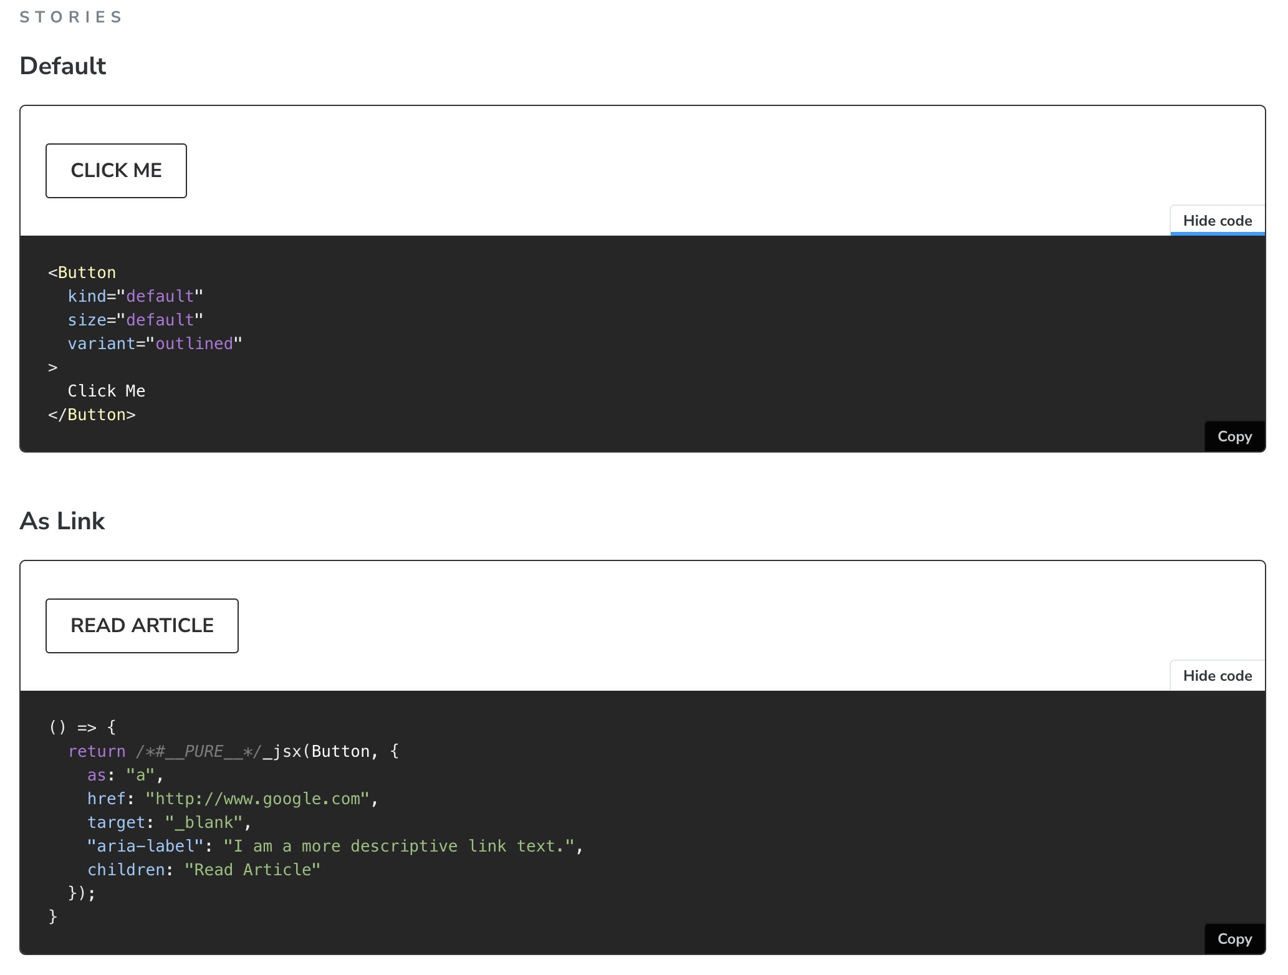
Task: Click the code line size="default"
Action: [135, 320]
